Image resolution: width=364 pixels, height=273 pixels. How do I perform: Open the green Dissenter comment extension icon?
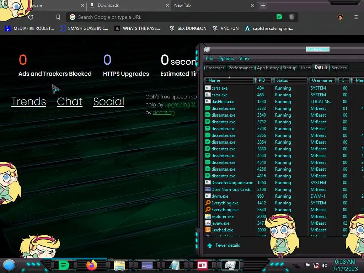coord(279,17)
